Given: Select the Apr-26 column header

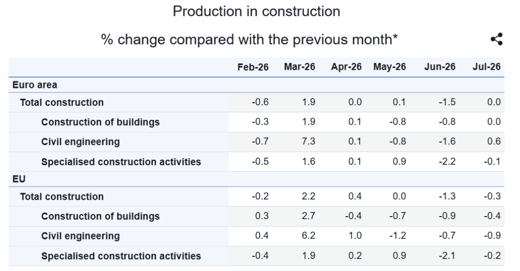Looking at the screenshot, I should pos(346,67).
